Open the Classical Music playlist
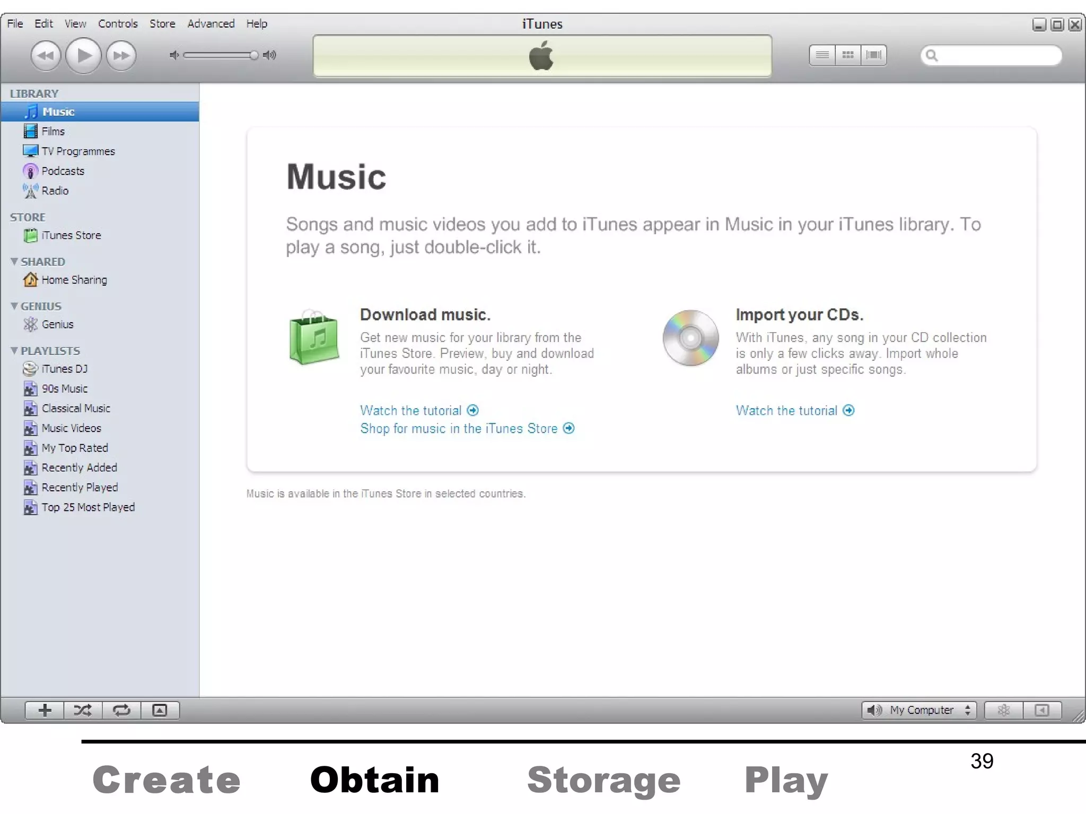Screen dimensions: 1086x814 pos(100,408)
